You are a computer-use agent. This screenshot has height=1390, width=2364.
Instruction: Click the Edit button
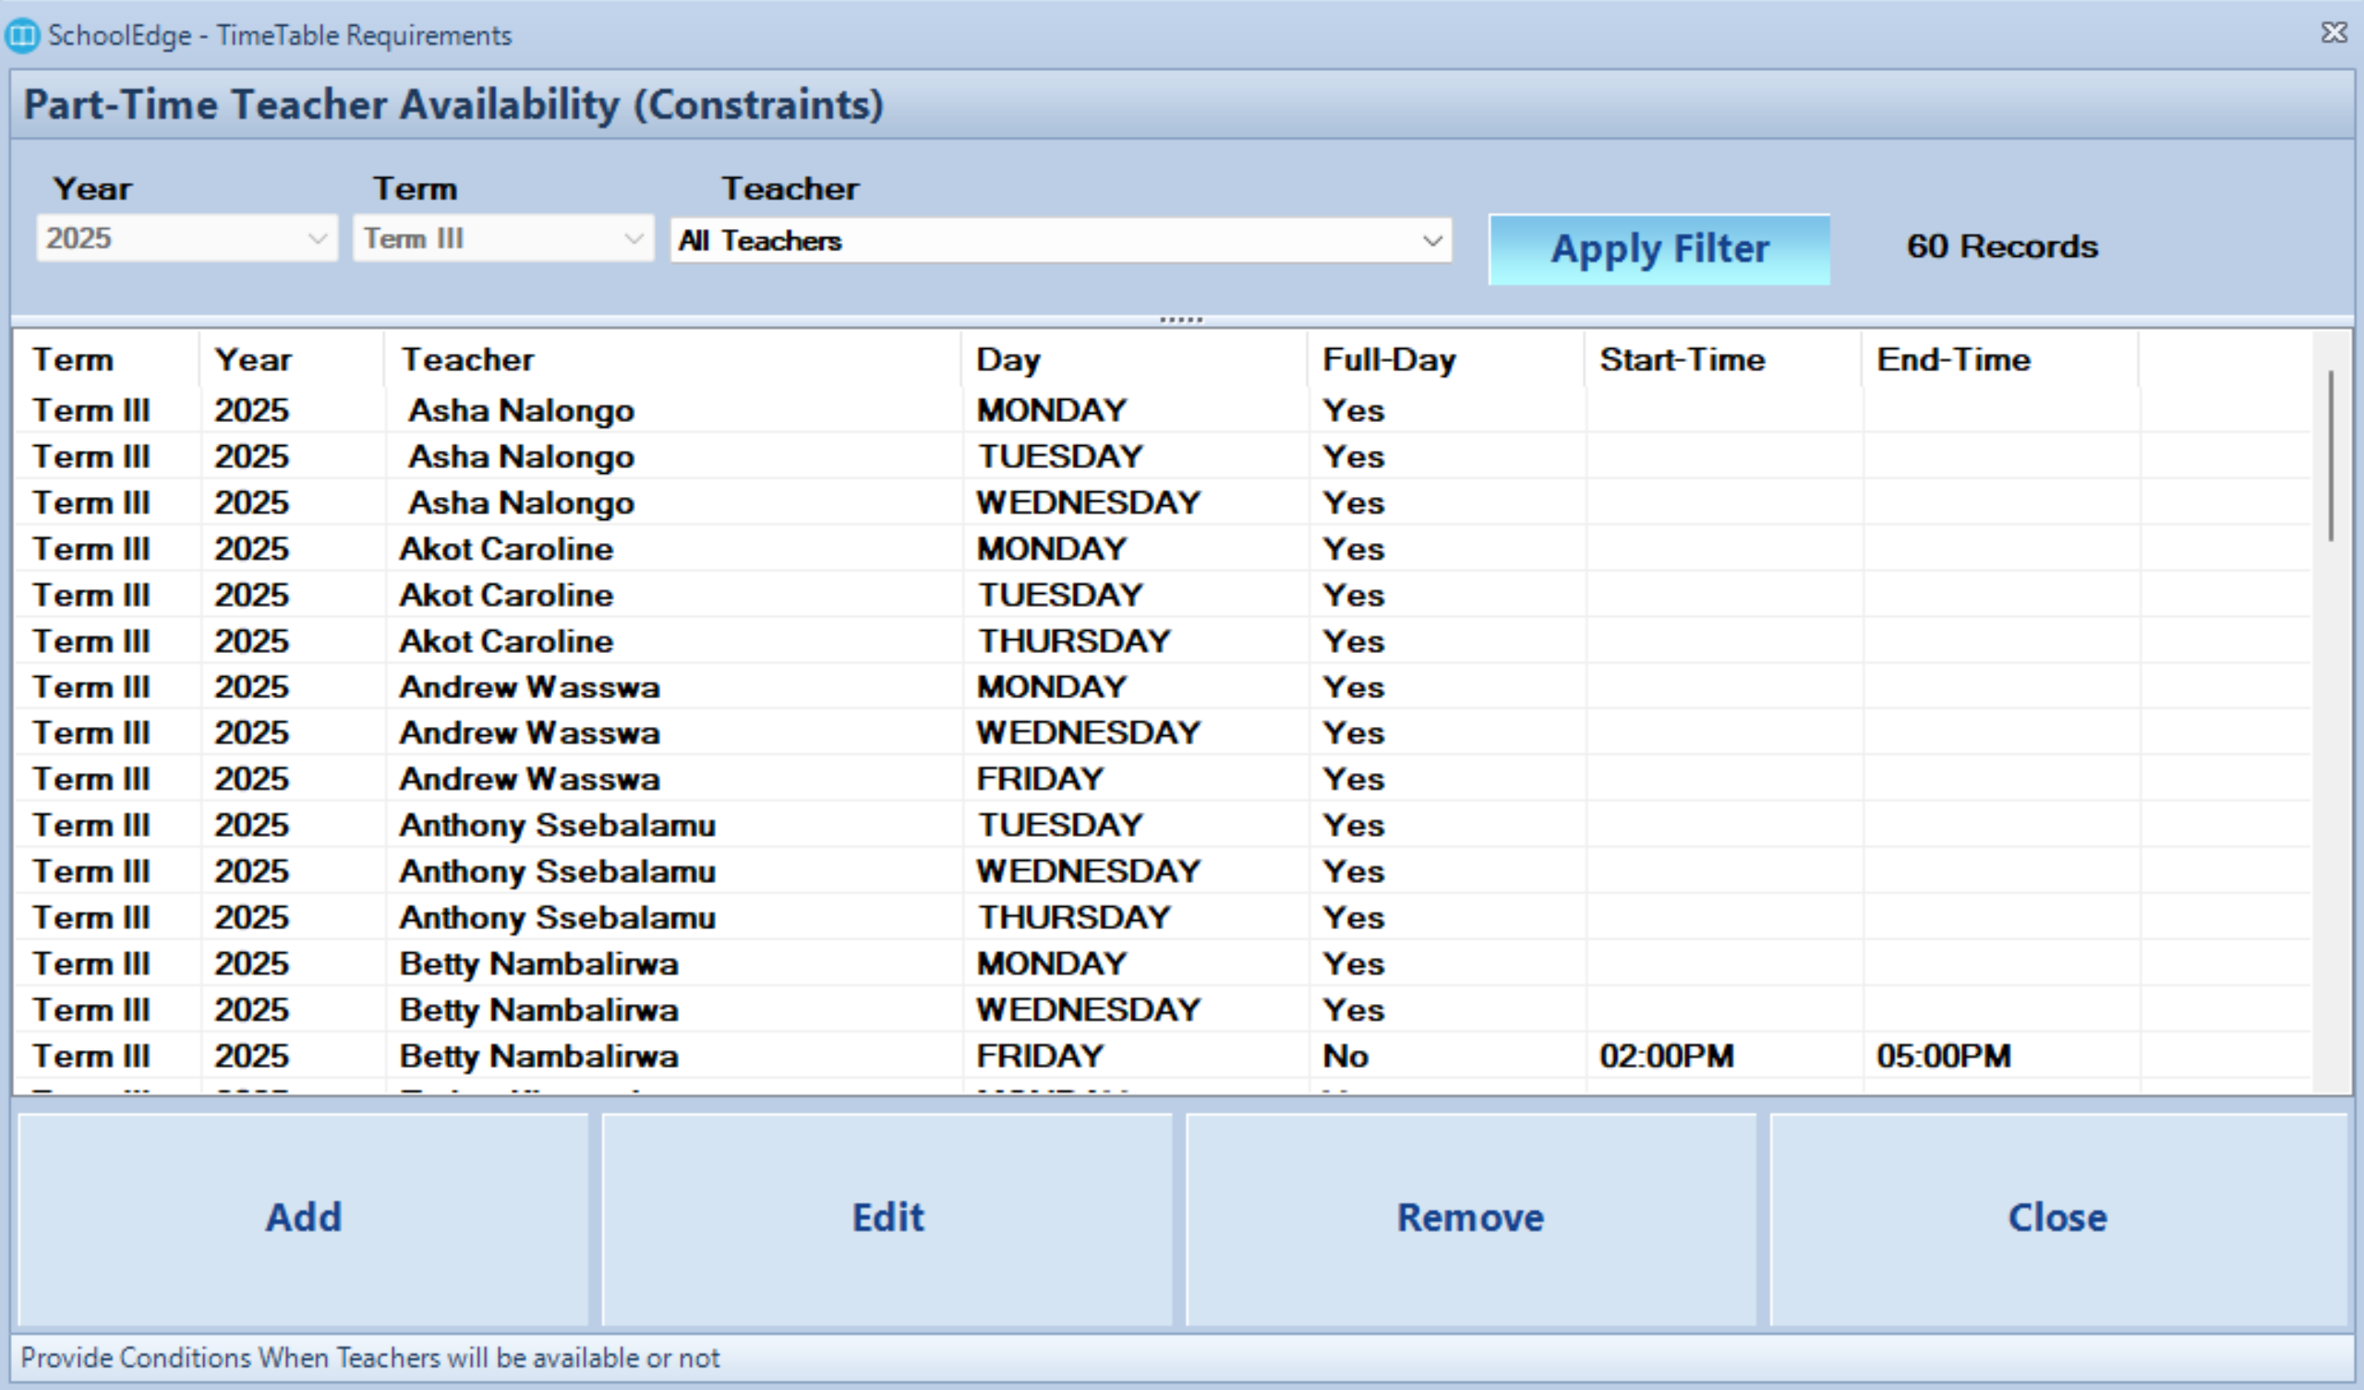click(886, 1217)
